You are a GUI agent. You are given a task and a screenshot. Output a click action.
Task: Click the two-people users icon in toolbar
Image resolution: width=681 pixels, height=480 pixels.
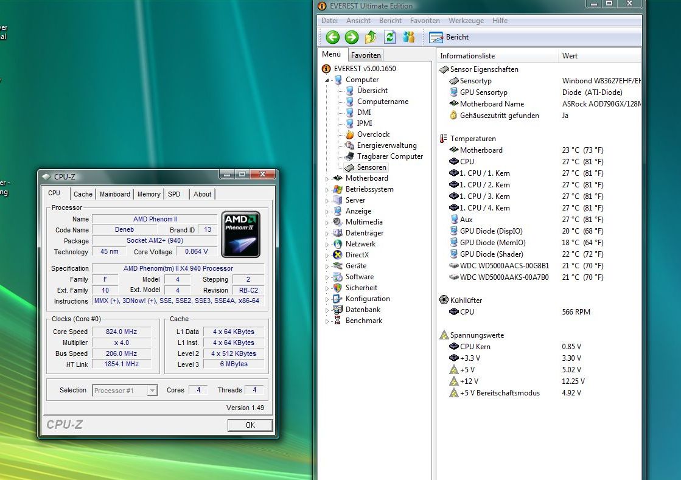click(x=408, y=37)
